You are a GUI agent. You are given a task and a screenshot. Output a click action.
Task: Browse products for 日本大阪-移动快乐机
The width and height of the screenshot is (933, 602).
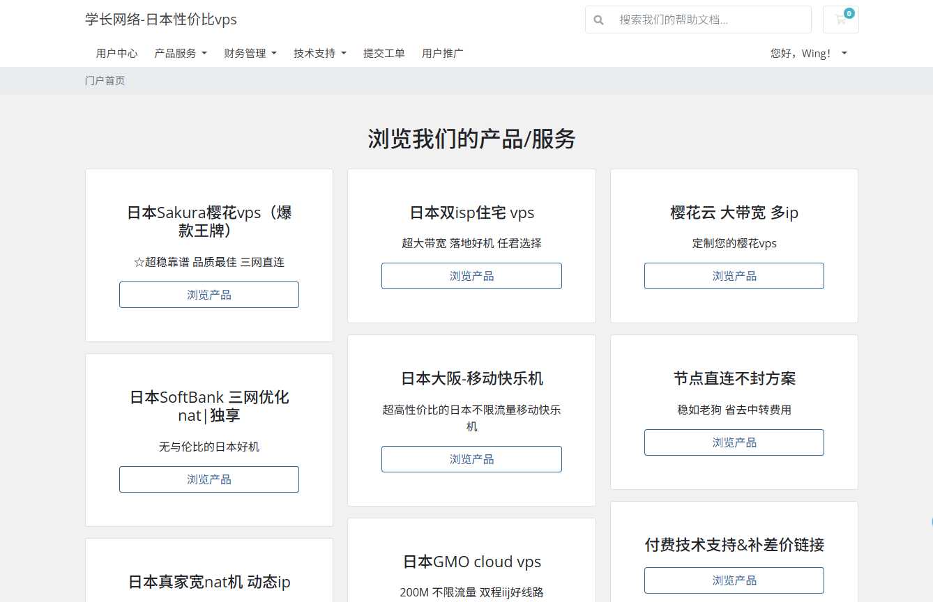pos(471,459)
